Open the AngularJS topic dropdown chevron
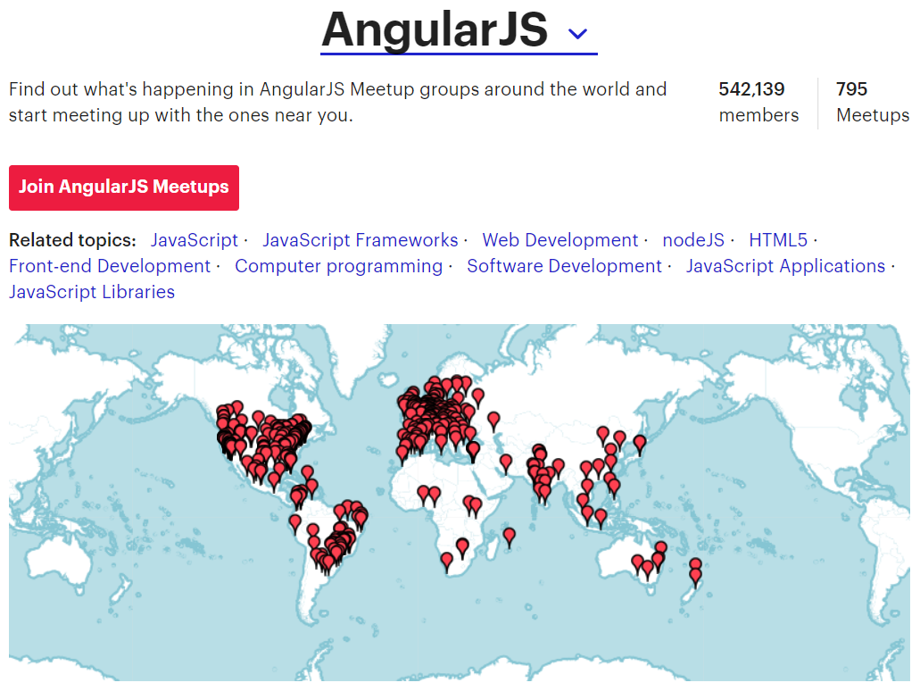920x691 pixels. pos(578,34)
